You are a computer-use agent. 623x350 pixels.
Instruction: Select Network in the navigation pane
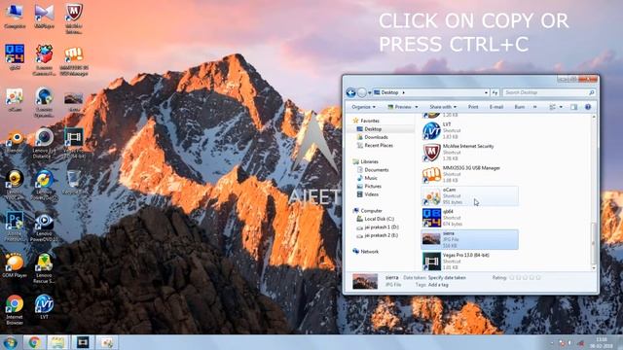pyautogui.click(x=369, y=252)
